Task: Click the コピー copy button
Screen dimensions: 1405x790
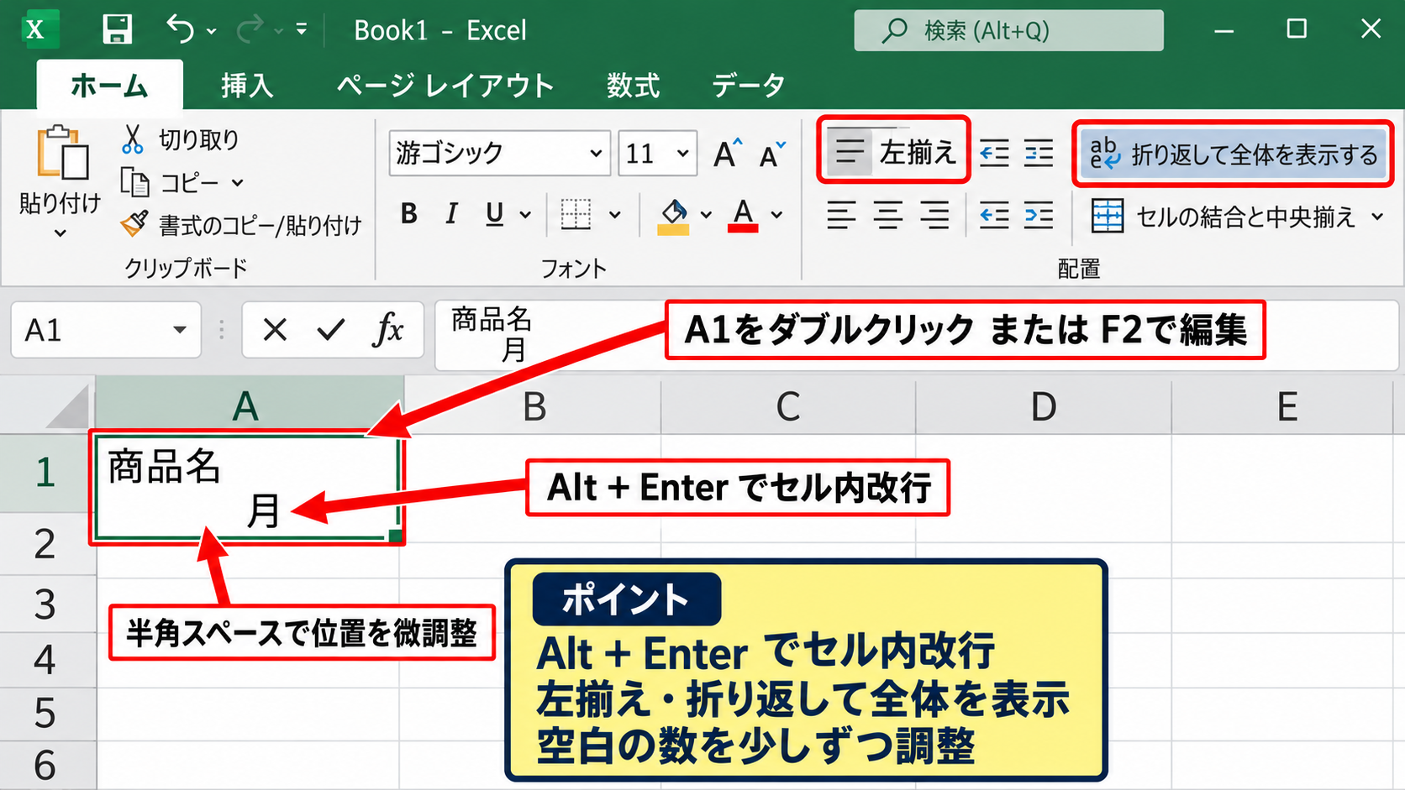Action: (x=171, y=182)
